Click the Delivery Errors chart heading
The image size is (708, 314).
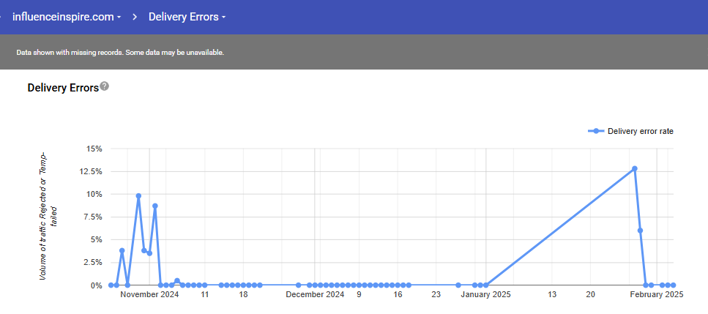[x=63, y=88]
